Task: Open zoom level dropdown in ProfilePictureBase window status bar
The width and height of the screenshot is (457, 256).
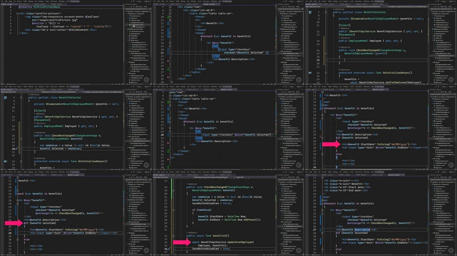Action: (3, 84)
